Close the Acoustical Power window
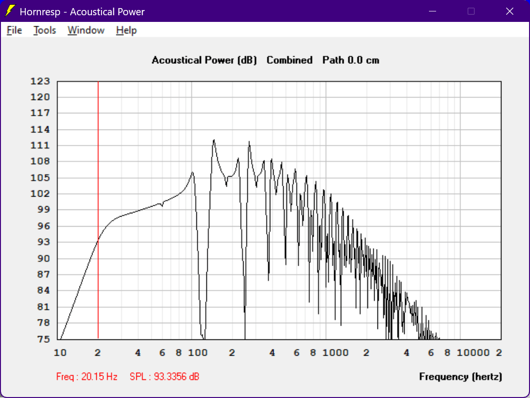Screen dimensions: 530x398 coord(510,11)
